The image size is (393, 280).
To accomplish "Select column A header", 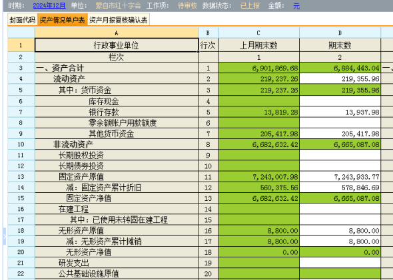I will coord(117,33).
